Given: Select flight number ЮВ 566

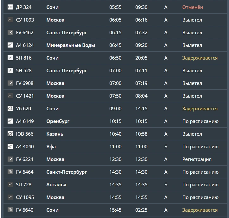Looking at the screenshot, I should 25,134.
